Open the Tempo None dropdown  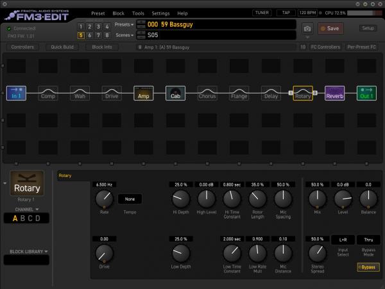(130, 199)
